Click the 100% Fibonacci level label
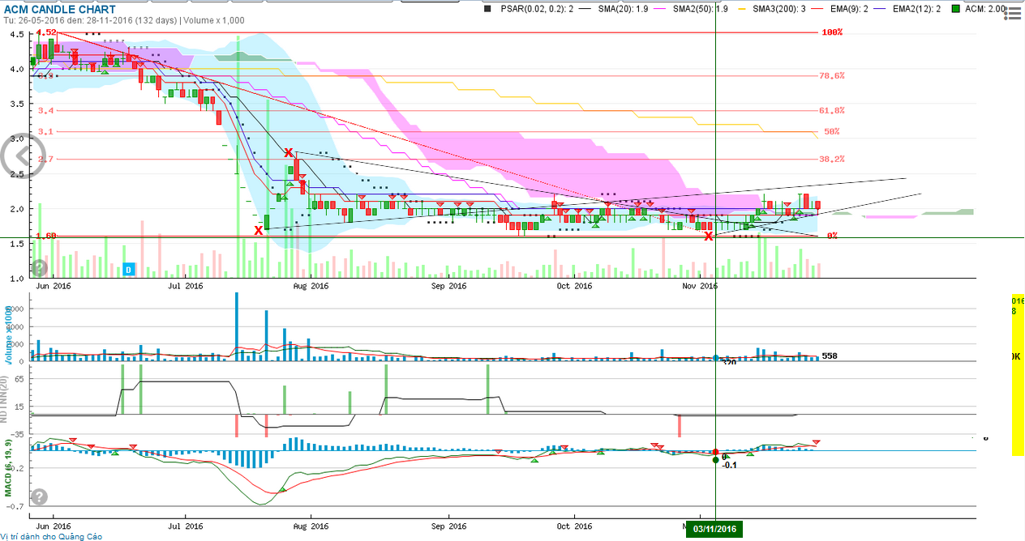Image resolution: width=1025 pixels, height=541 pixels. (x=833, y=32)
